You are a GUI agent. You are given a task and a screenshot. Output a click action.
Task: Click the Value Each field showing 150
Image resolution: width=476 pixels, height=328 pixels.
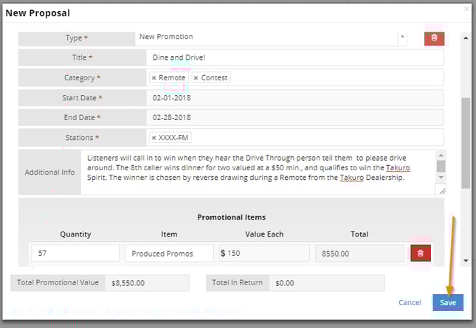coord(264,253)
